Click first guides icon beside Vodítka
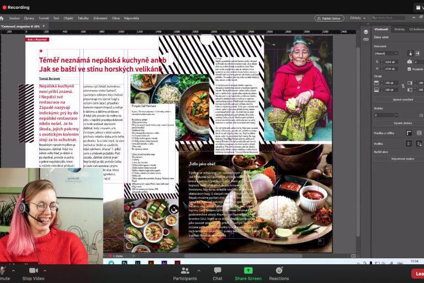Viewport: 424px width, 283px height. click(410, 143)
